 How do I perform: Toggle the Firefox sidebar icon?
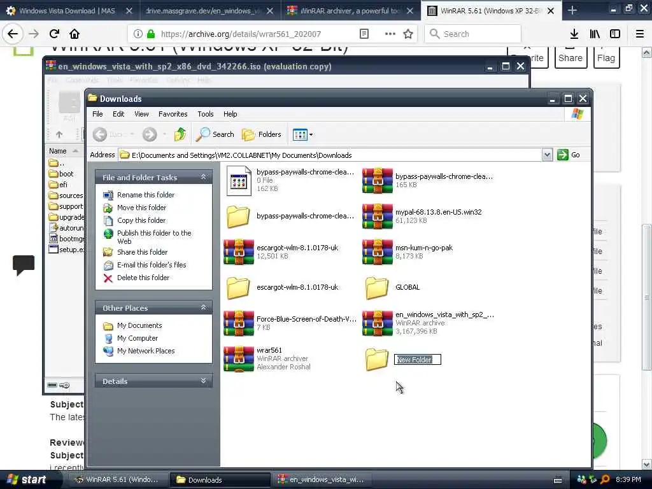(x=615, y=34)
